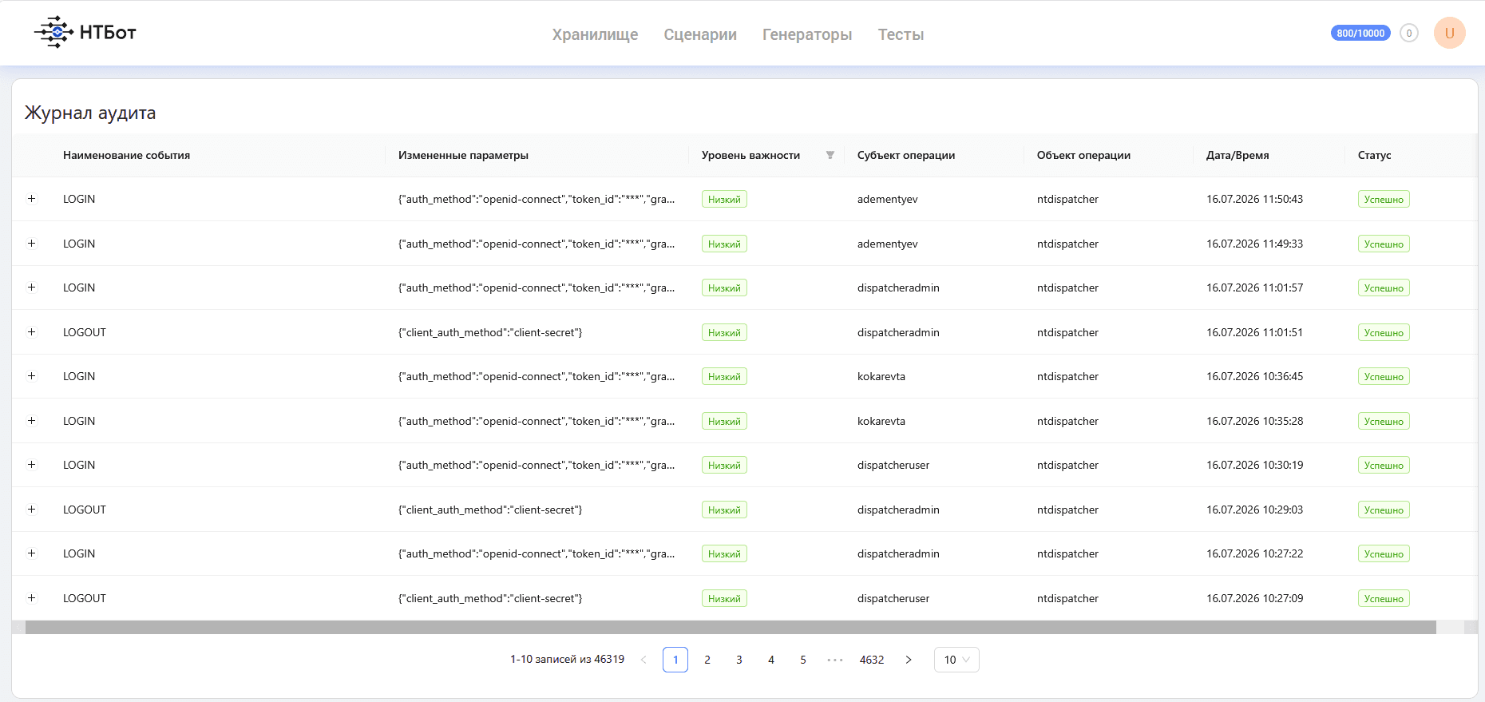Click the Субъект операции column header

tap(906, 155)
